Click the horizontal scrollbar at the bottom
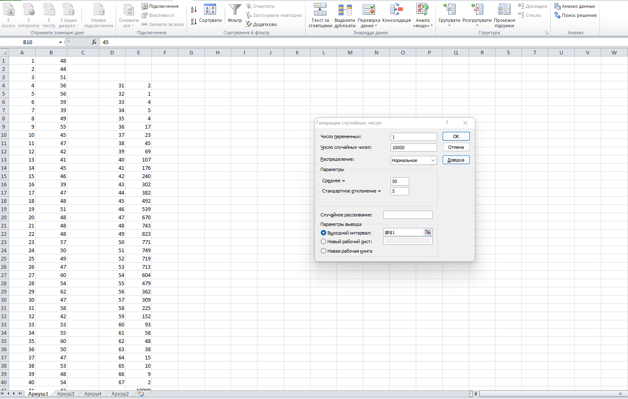628x399 pixels. 549,394
